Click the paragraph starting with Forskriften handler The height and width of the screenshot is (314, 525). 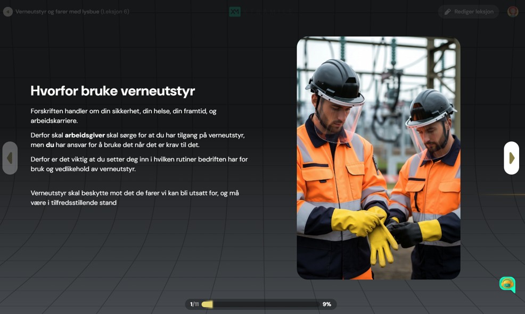[124, 116]
